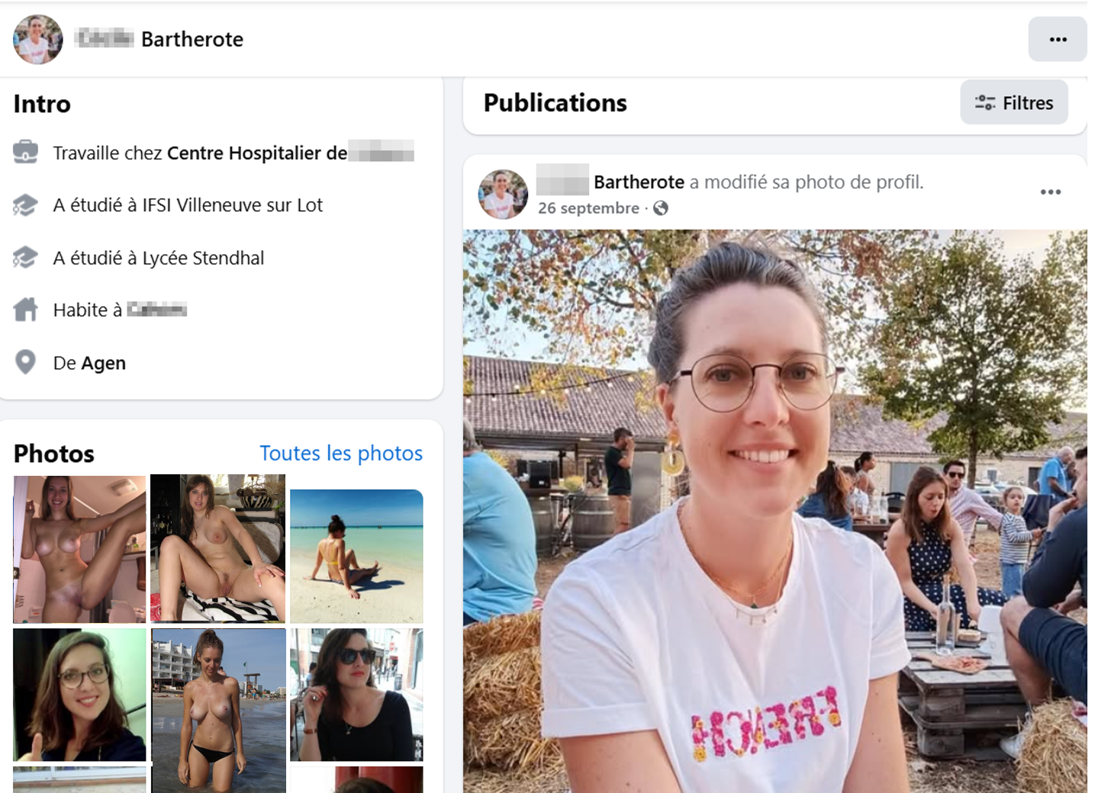This screenshot has width=1108, height=793.
Task: Click the house icon beside Habite à
Action: tap(25, 310)
